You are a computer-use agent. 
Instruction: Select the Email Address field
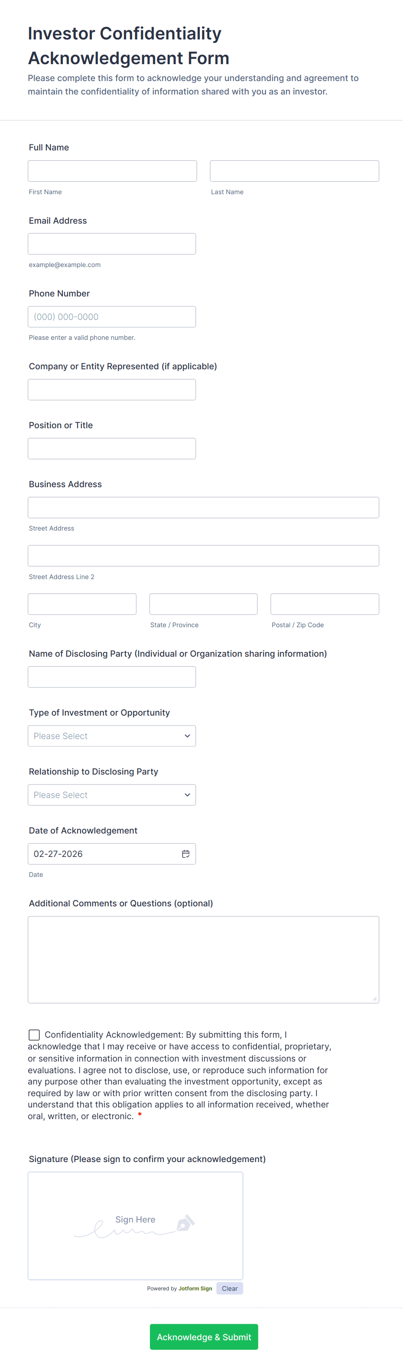point(112,244)
